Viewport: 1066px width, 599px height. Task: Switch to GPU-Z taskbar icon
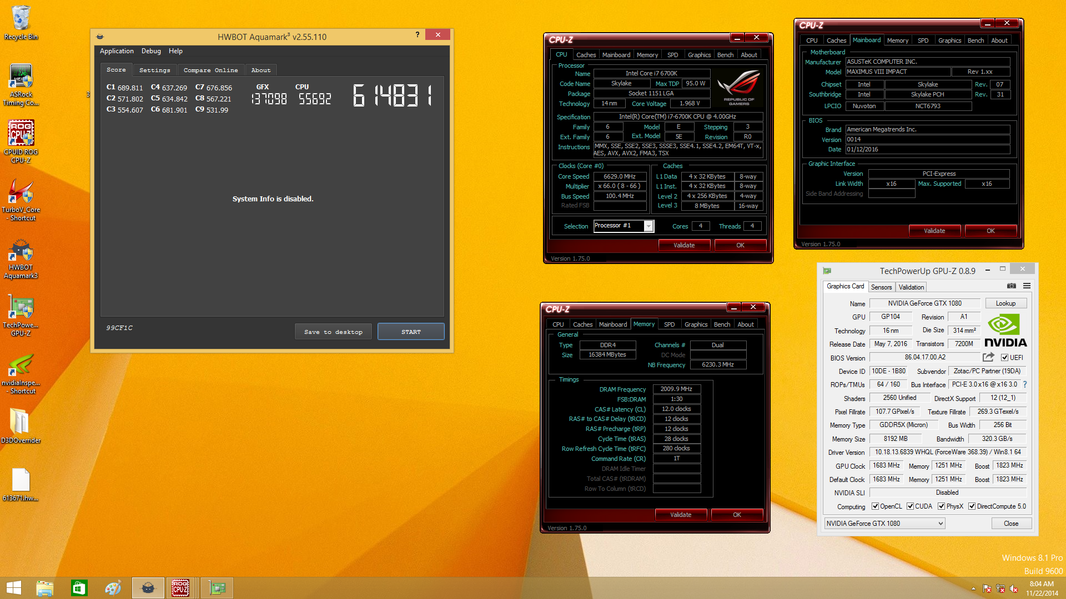pos(217,588)
